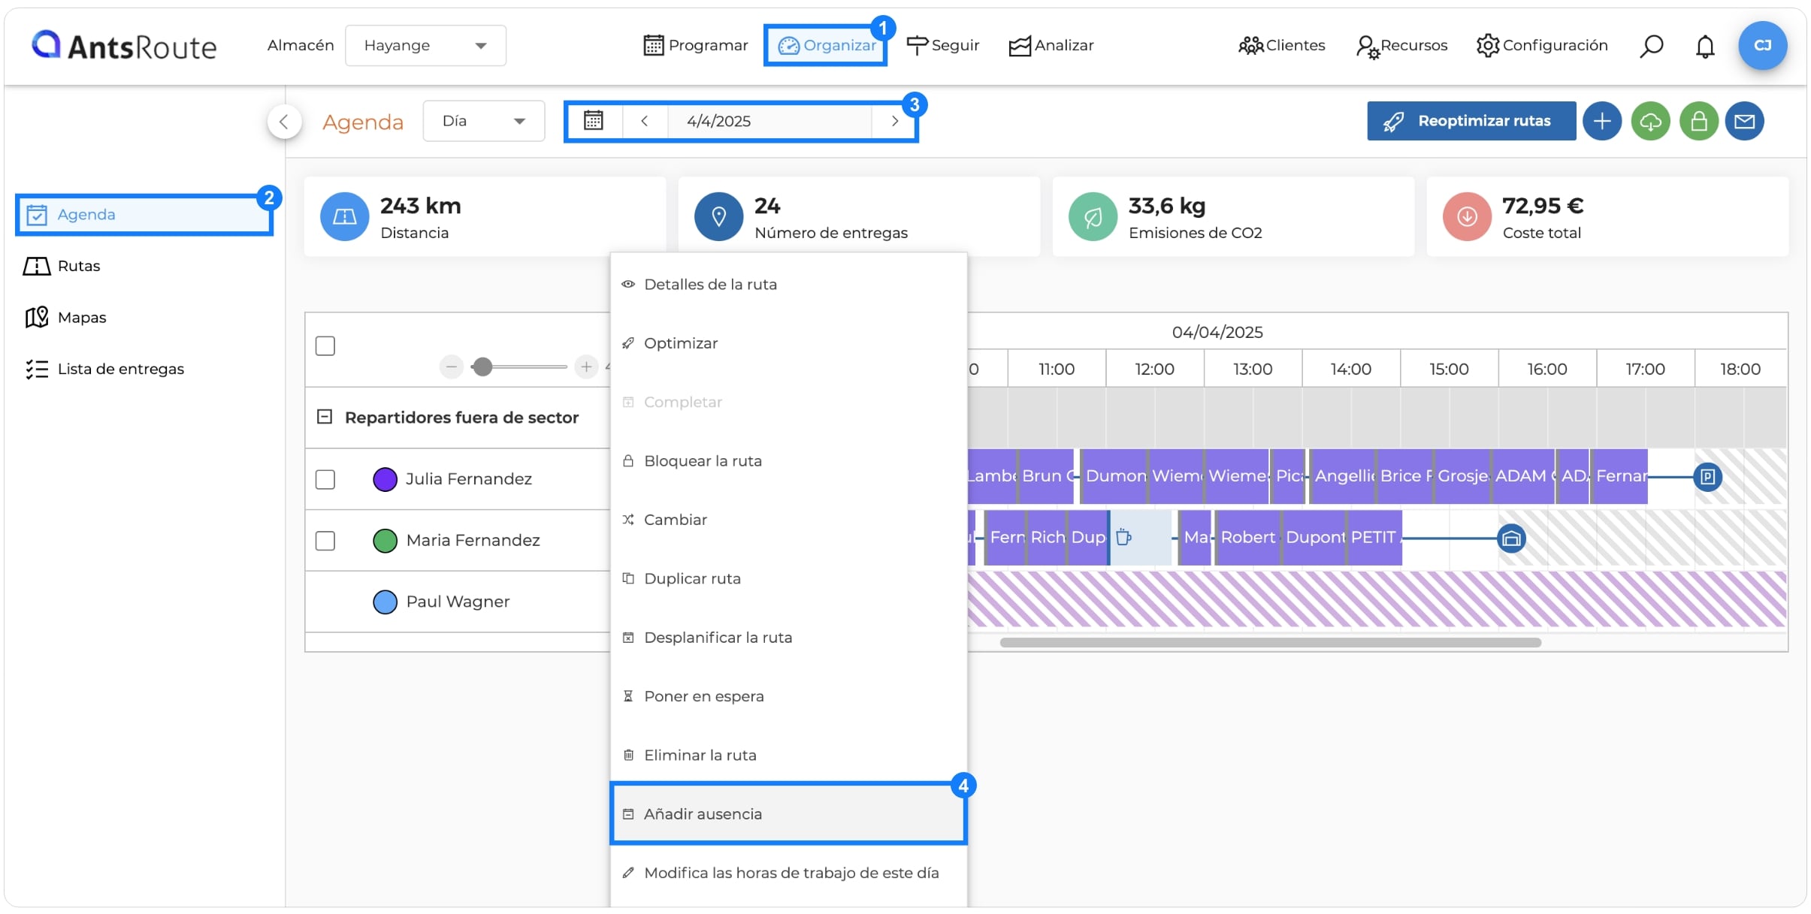Click the coffee break icon on Maria's route

1123,537
